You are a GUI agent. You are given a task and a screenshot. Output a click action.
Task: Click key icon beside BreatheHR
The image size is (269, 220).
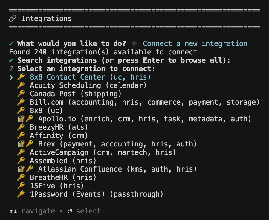(21, 177)
